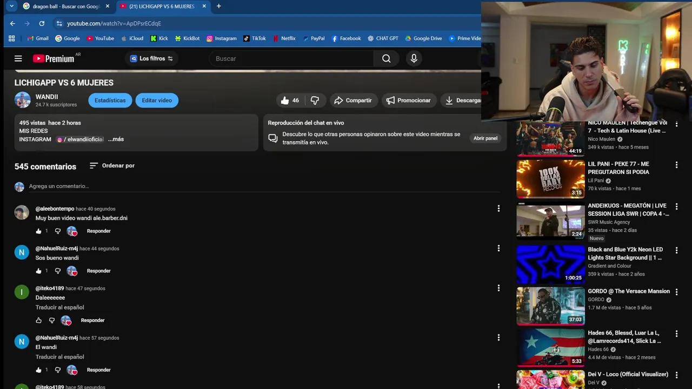
Task: Open Estadísticas for the video
Action: coord(110,100)
